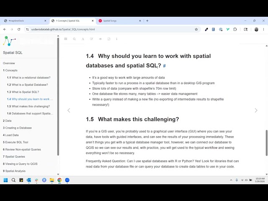Open the blue notebook extension icon

(x=213, y=29)
